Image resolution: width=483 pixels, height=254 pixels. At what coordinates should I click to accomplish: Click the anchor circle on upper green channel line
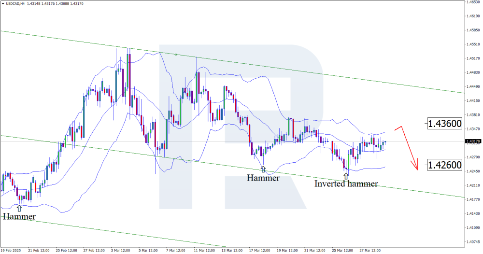click(x=175, y=55)
